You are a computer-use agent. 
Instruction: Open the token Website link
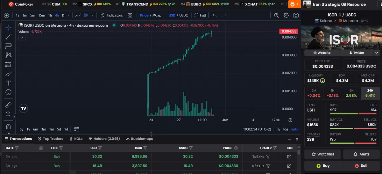pos(322,53)
